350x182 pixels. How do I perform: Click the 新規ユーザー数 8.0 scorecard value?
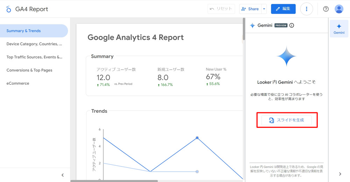coord(163,77)
